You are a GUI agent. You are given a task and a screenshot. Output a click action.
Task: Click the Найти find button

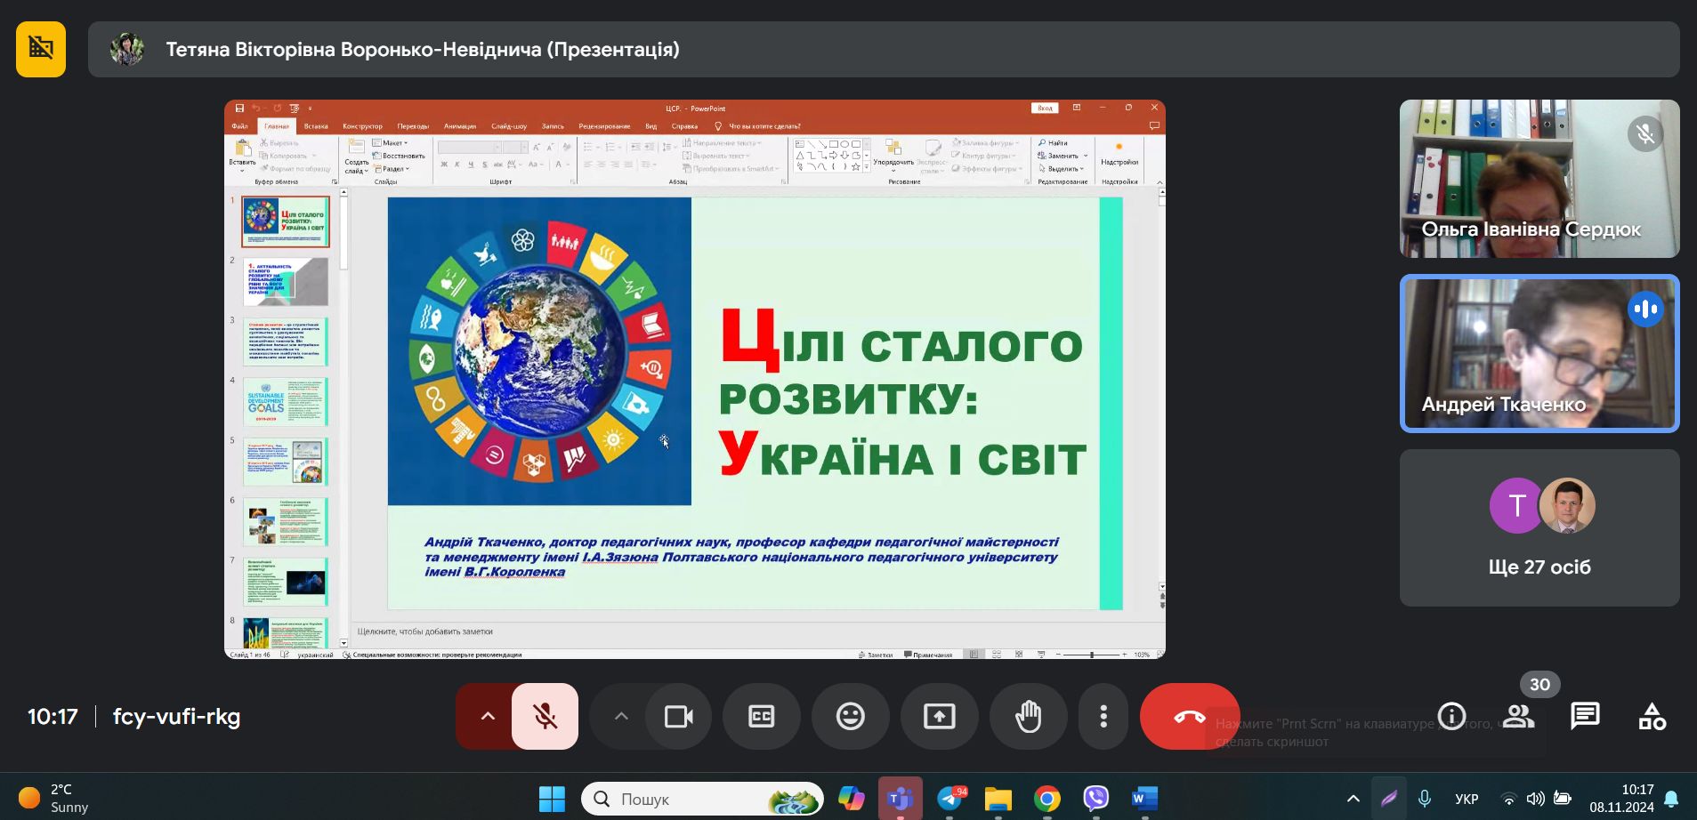pyautogui.click(x=1052, y=143)
